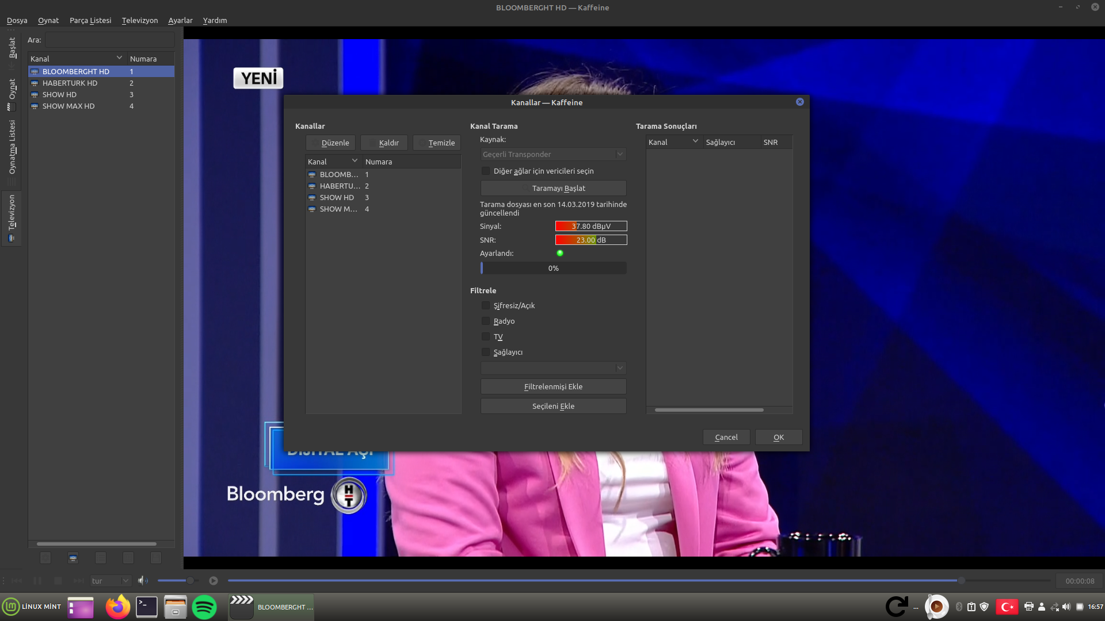1105x621 pixels.
Task: Close the Kanallar dialog with the X
Action: (800, 102)
